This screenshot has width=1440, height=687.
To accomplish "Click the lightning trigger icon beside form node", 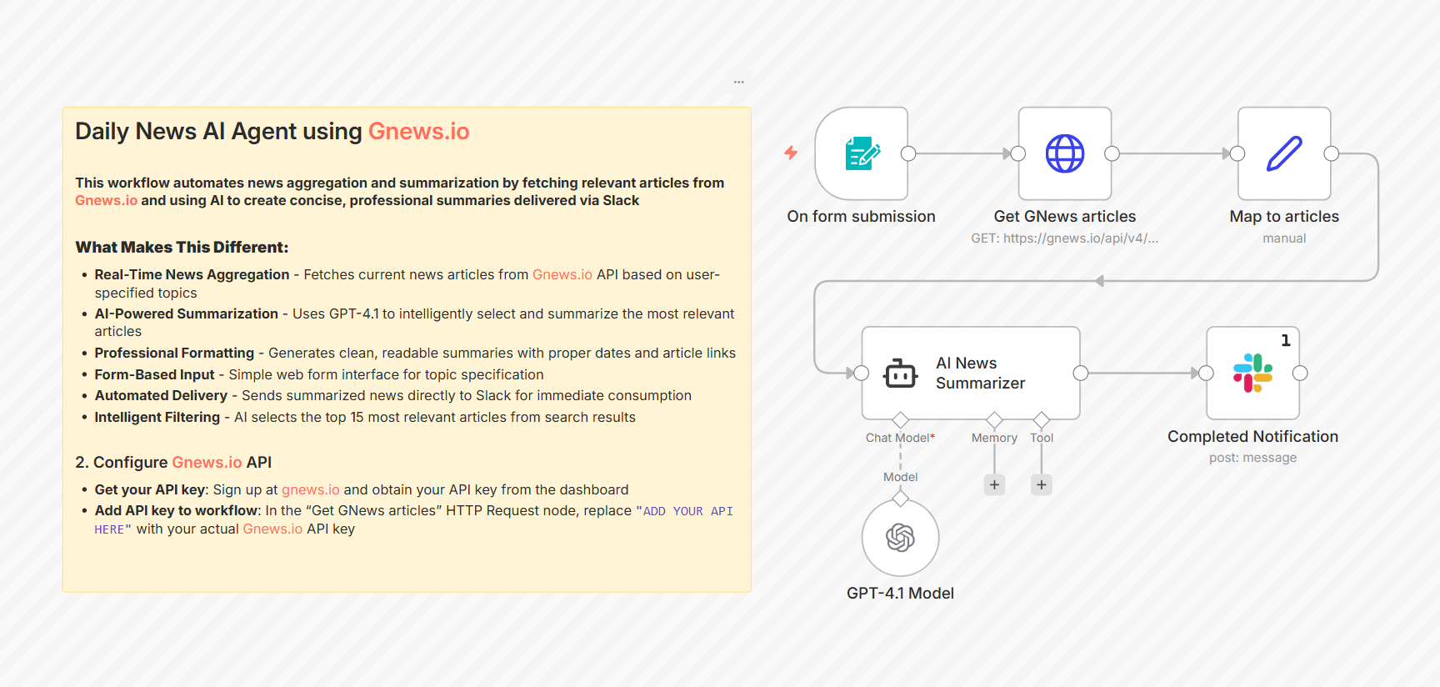I will tap(791, 153).
